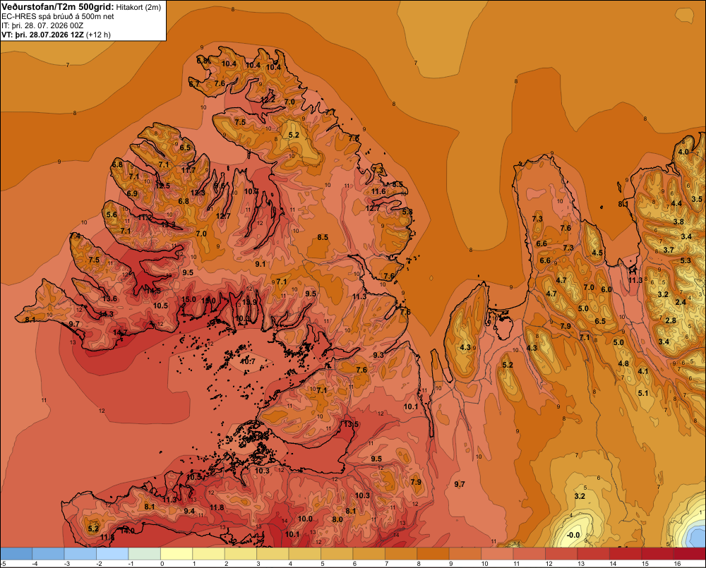Click the temperature value 12.5

coord(162,186)
